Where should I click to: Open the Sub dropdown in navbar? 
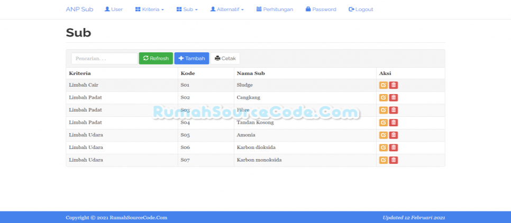[187, 10]
